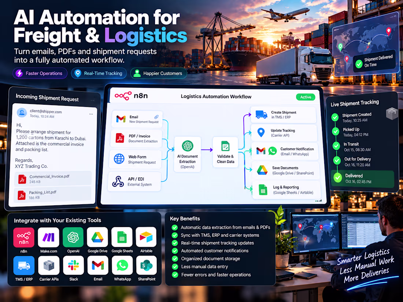Select the AI Document Extraction (OpenAI) node

pyautogui.click(x=187, y=154)
